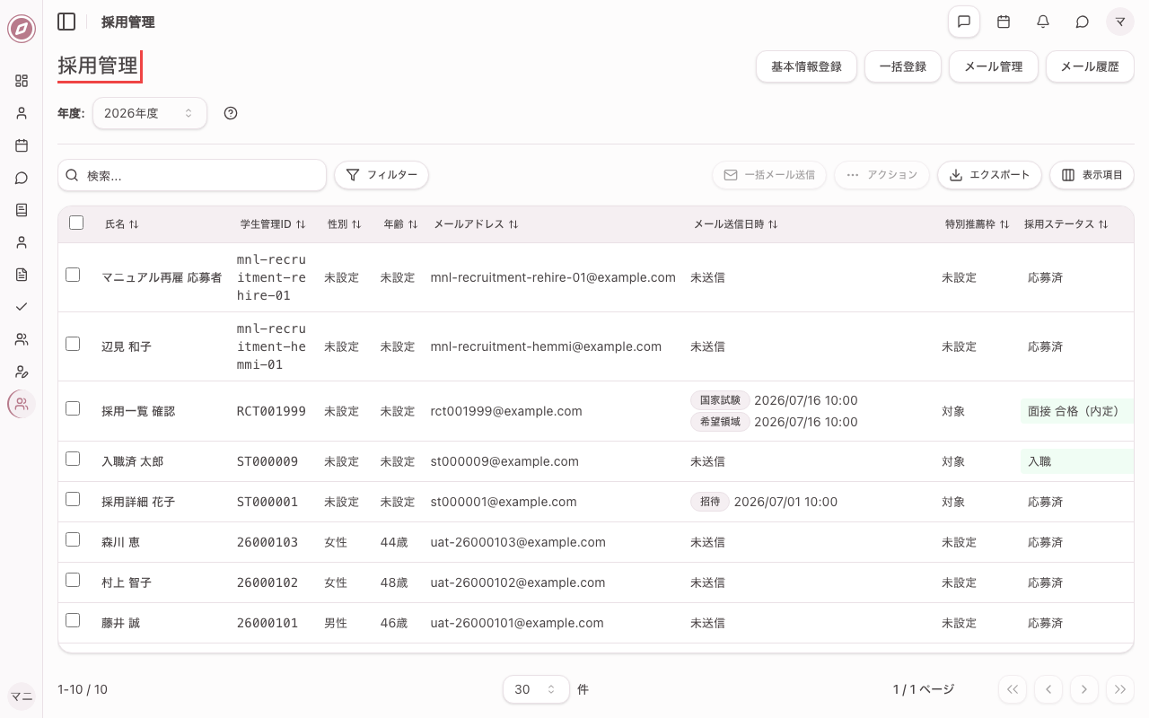Image resolution: width=1149 pixels, height=718 pixels.
Task: Open the checkmark icon in left sidebar
Action: [x=22, y=307]
